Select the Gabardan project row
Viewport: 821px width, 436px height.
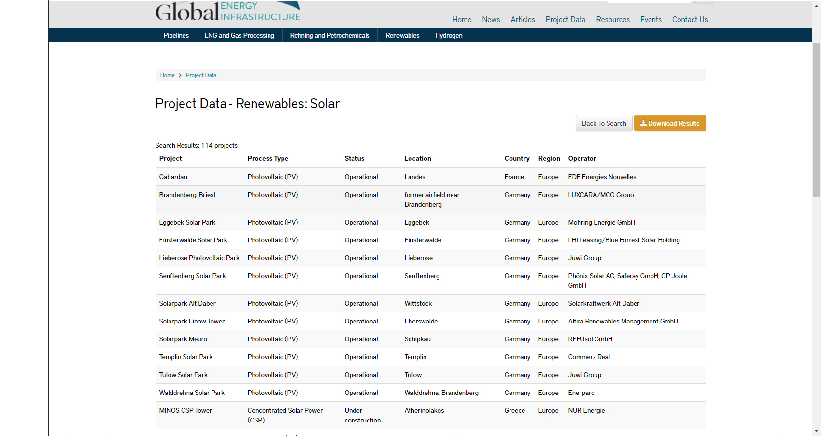[430, 177]
